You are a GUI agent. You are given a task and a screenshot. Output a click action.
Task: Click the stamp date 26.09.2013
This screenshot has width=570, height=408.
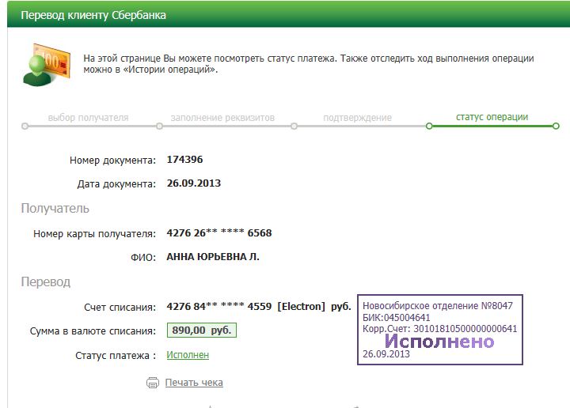(386, 354)
